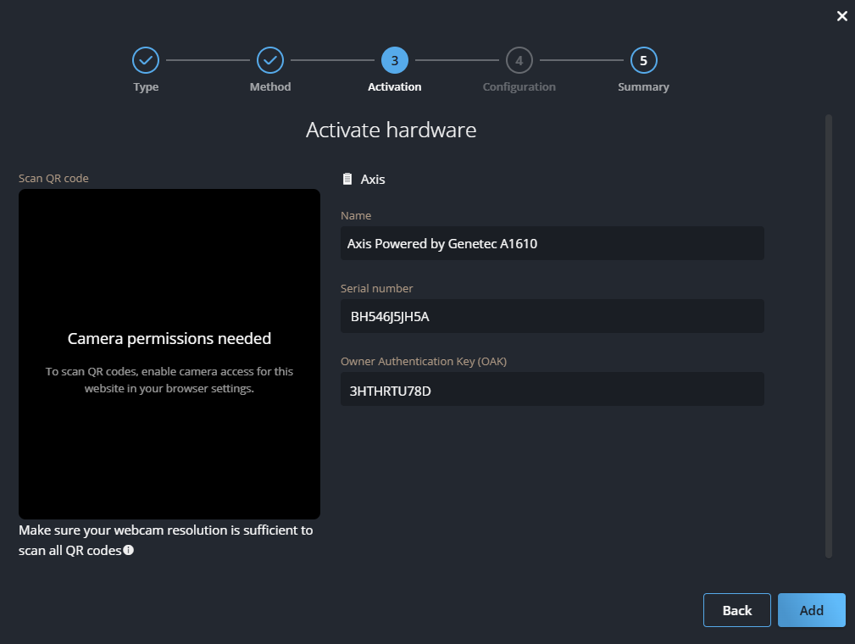Screen dimensions: 855x644
Task: Click the Owner Authentication Key field
Action: tap(552, 389)
